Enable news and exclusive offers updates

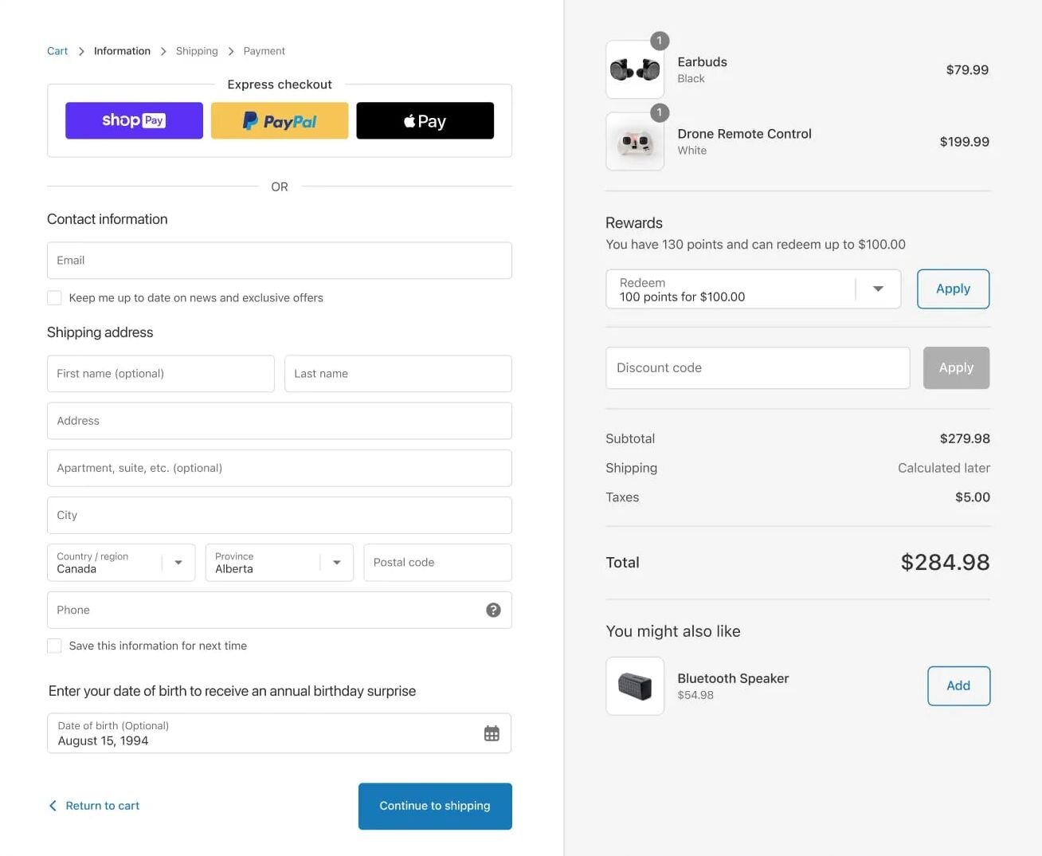pyautogui.click(x=54, y=297)
